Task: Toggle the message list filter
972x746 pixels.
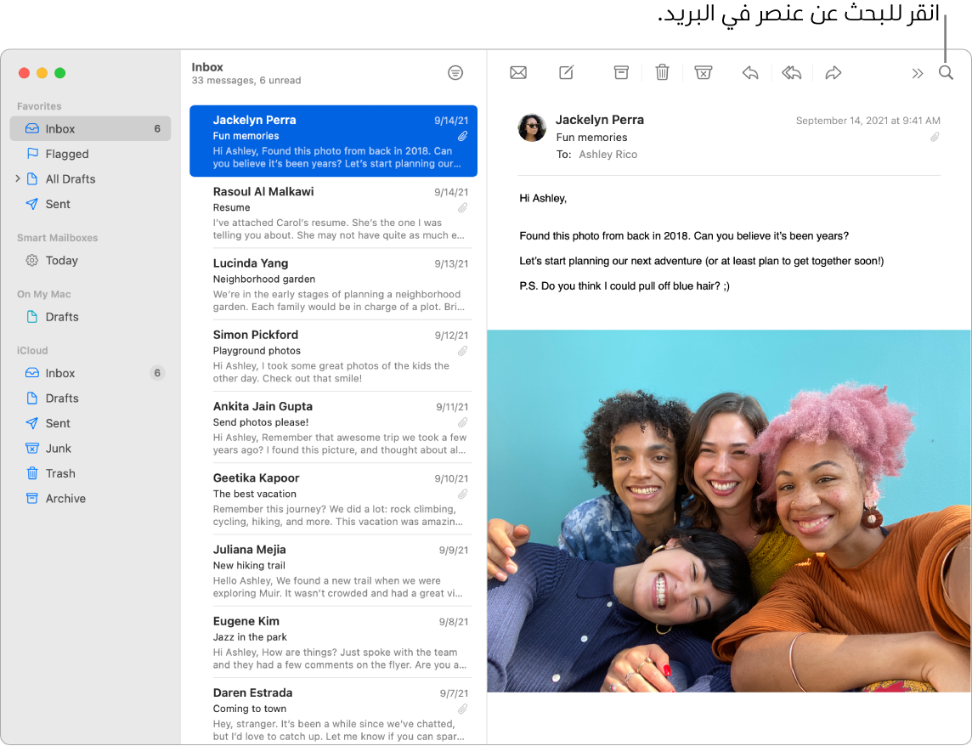Action: tap(455, 72)
